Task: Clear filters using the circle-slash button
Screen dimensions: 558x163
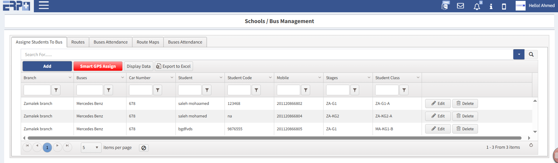Action: [x=144, y=148]
